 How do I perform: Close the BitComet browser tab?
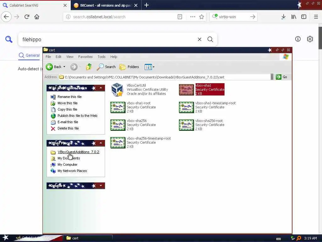(x=136, y=5)
